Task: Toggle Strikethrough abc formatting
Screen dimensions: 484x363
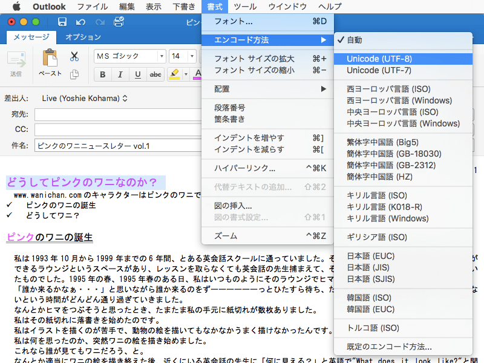Action: pyautogui.click(x=155, y=74)
